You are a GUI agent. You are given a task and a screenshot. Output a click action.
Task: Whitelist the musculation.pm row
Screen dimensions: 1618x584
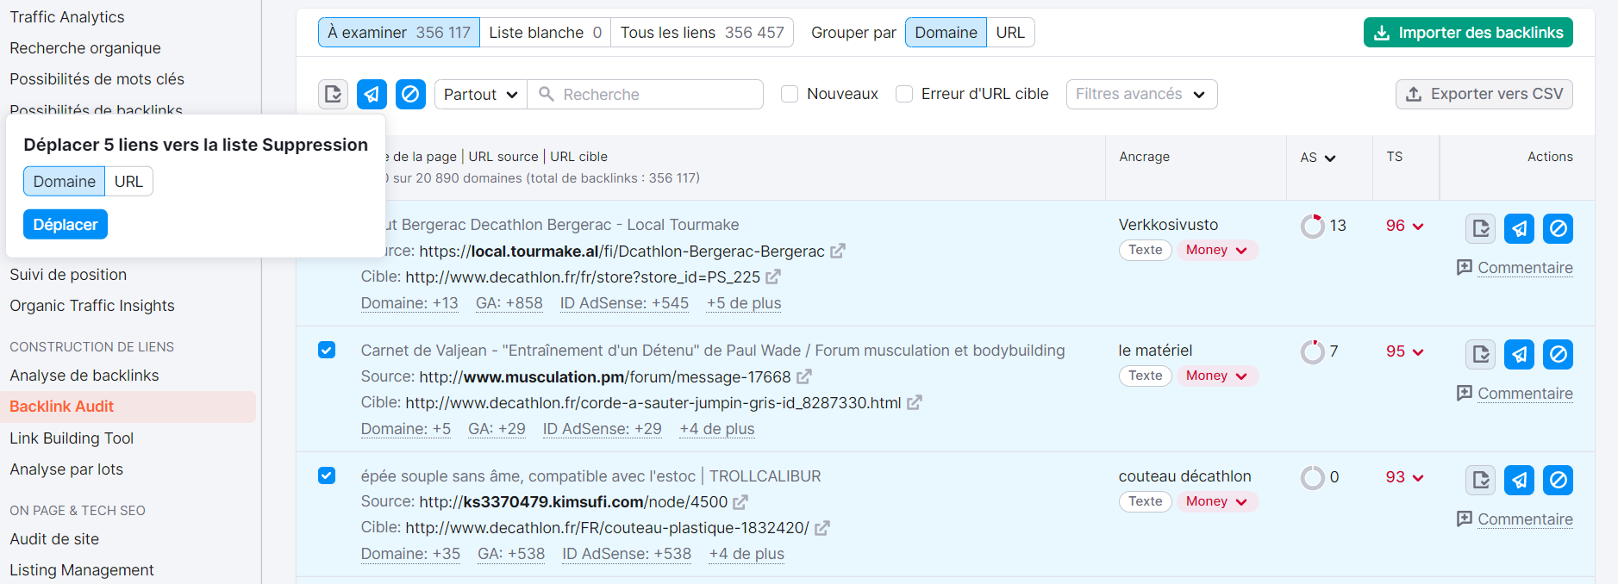coord(1481,354)
